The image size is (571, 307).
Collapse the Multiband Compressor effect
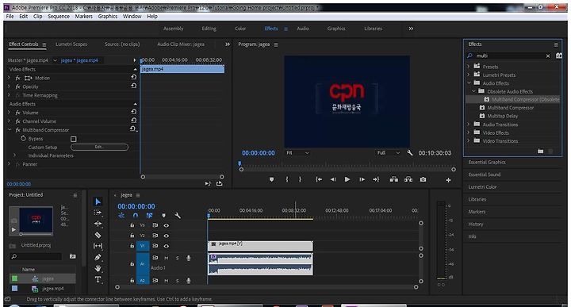point(9,129)
